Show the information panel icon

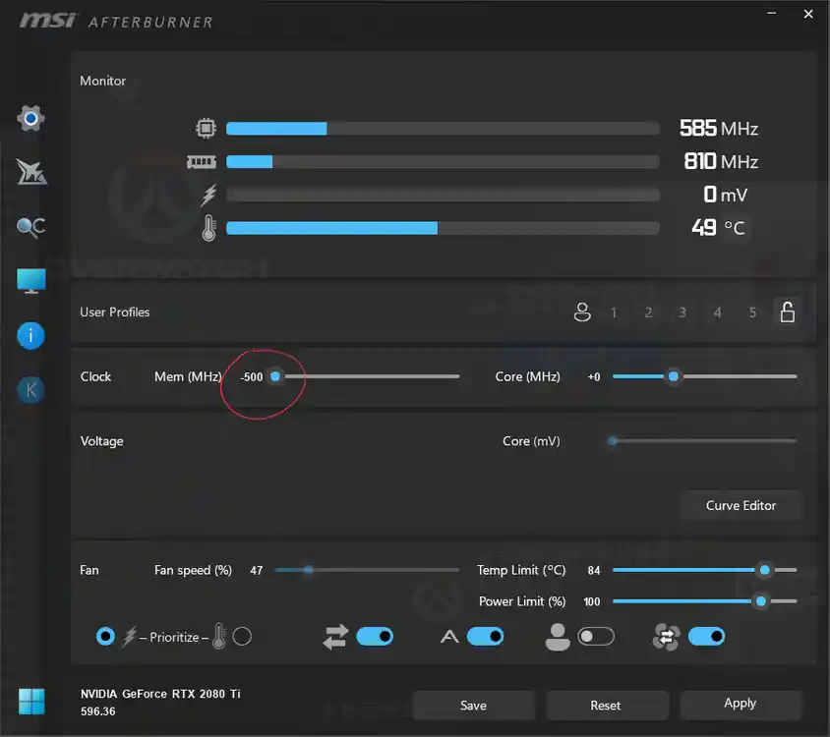[30, 335]
